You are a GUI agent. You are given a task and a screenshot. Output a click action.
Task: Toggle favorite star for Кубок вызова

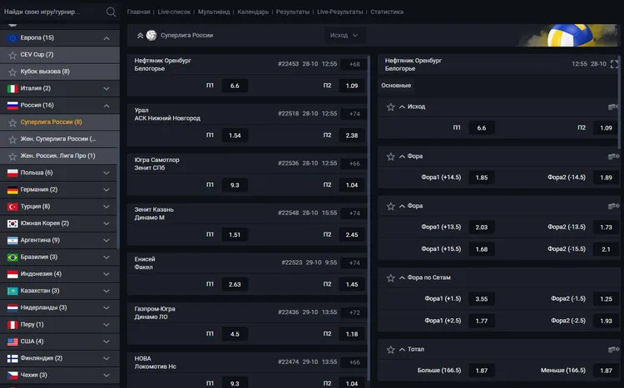(12, 71)
